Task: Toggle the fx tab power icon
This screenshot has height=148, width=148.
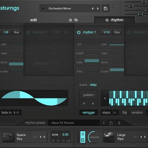Action: 70,20
